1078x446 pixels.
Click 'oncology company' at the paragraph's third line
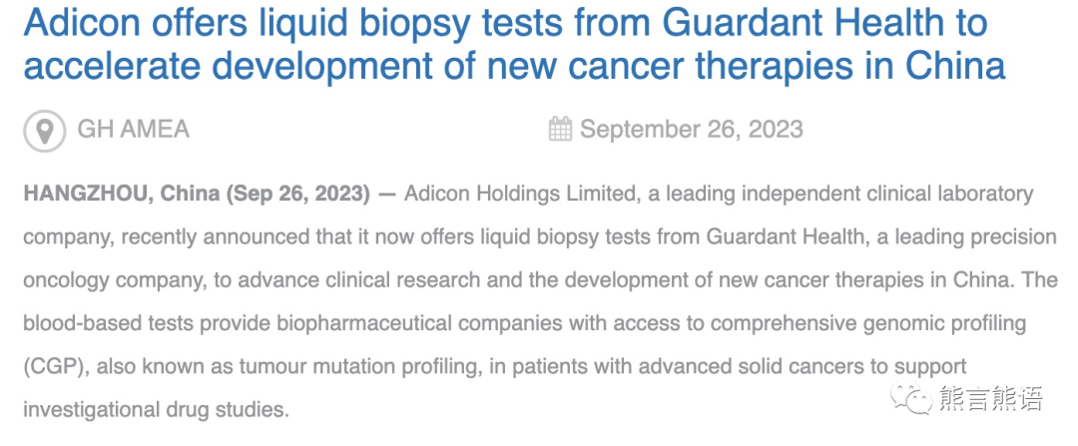(x=104, y=280)
